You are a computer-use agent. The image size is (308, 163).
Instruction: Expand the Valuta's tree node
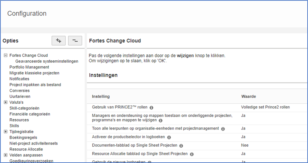tap(6, 102)
